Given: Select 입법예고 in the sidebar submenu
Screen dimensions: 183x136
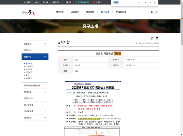Looking at the screenshot, I should (x=29, y=72).
